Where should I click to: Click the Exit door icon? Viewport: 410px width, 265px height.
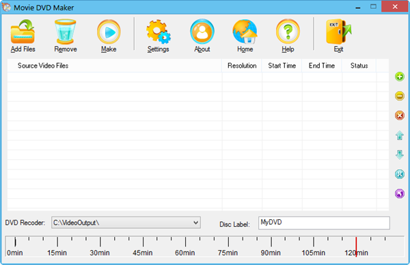pyautogui.click(x=339, y=31)
